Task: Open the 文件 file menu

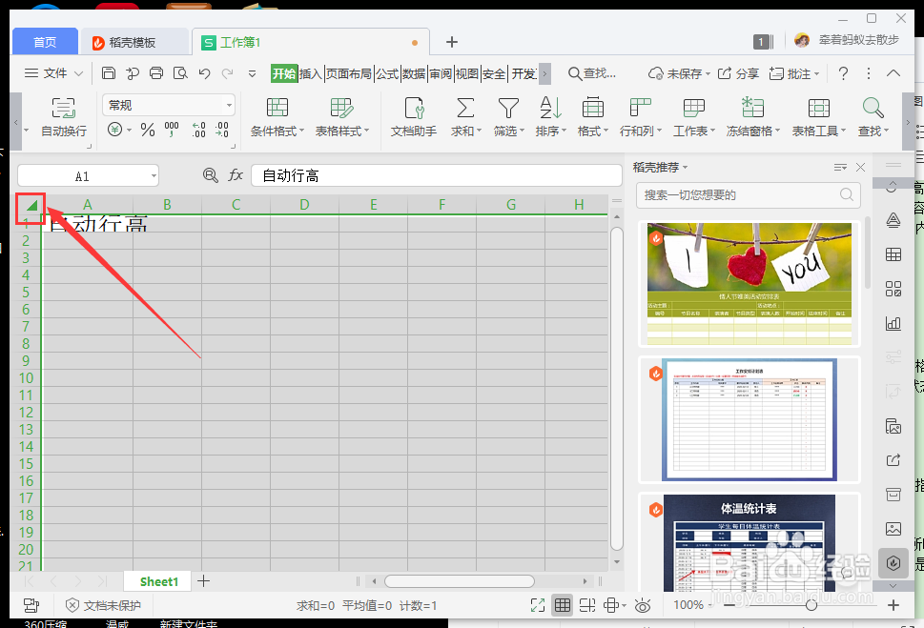Action: coord(53,73)
